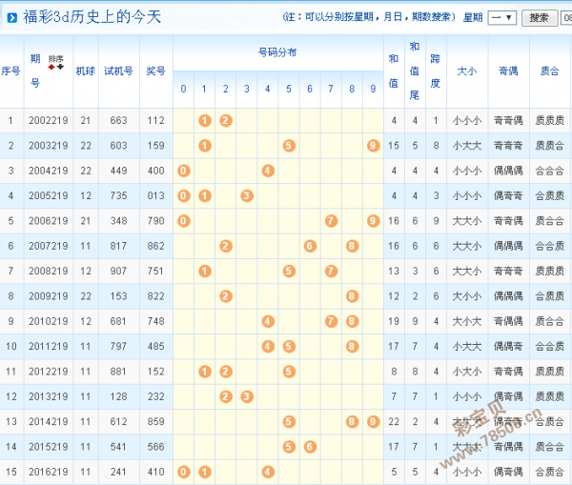Select issue number 2003219

49,146
